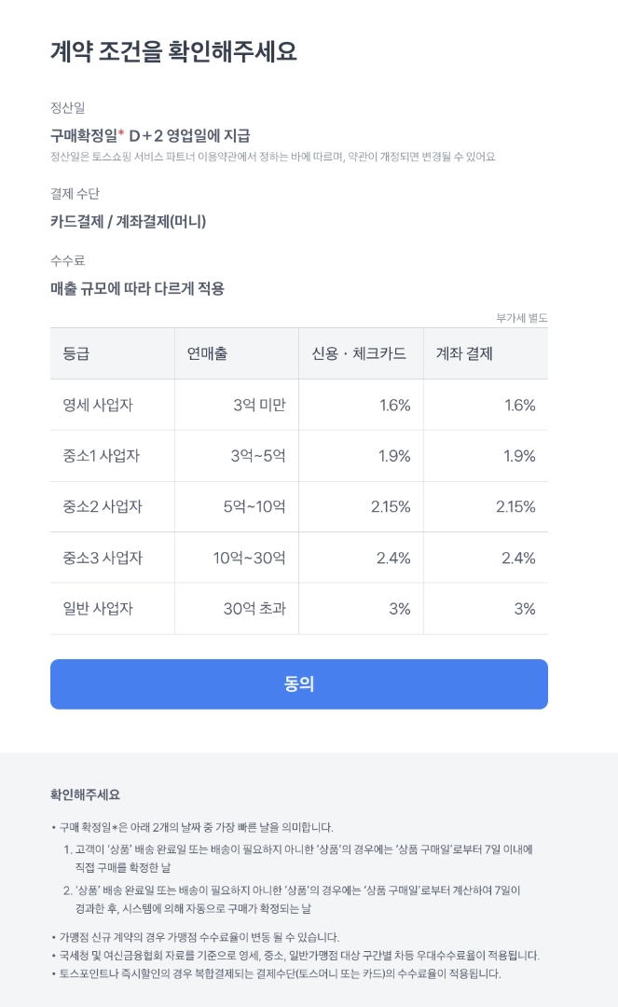
Task: Click the 계좌 결제 column header
Action: point(464,353)
